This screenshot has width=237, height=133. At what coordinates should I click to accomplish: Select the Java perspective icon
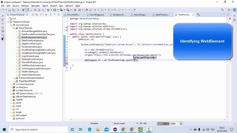point(234,10)
